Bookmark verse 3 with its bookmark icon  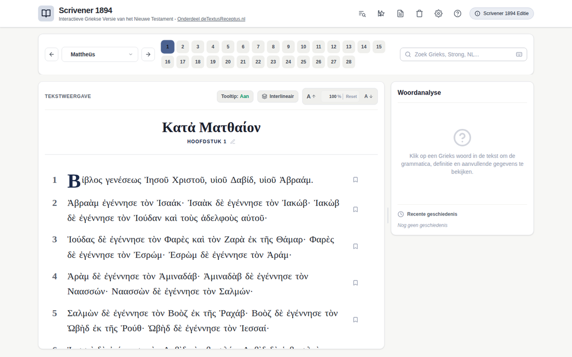(355, 246)
